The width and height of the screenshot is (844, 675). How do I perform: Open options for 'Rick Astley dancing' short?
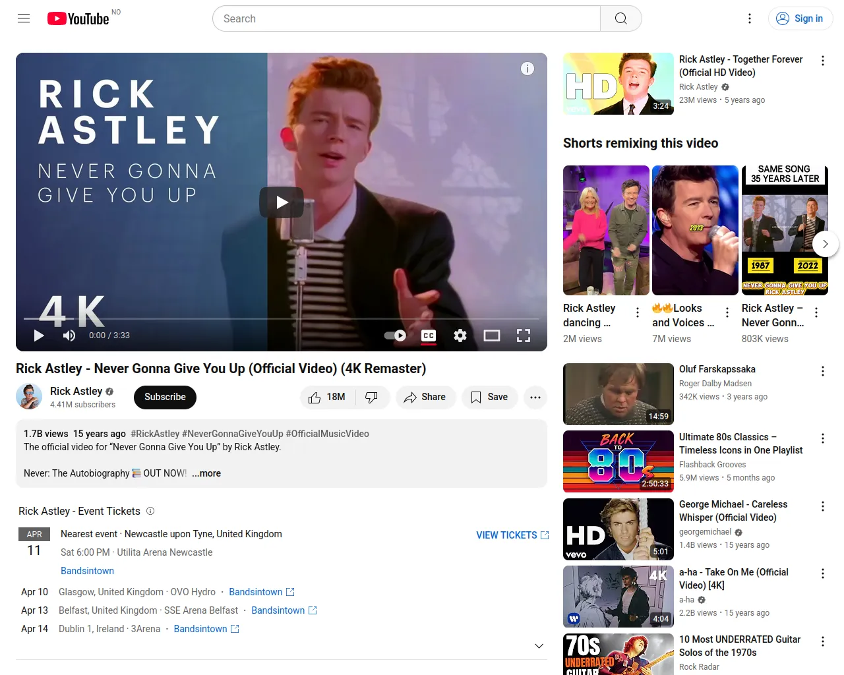[x=638, y=312]
